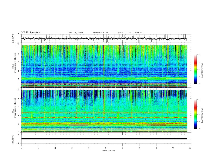Click the ch.2 spectrogram colorbar
This screenshot has width=214, height=166.
195,114
